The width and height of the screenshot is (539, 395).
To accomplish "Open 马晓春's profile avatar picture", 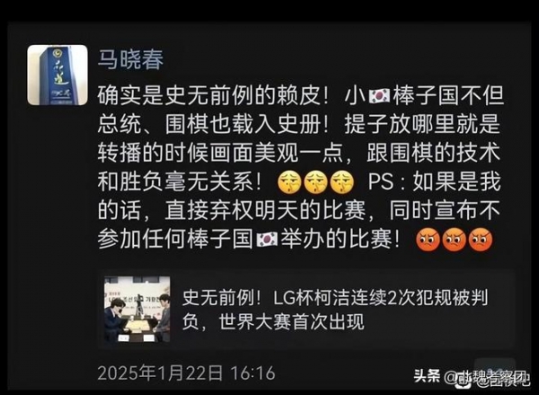I will 57,75.
